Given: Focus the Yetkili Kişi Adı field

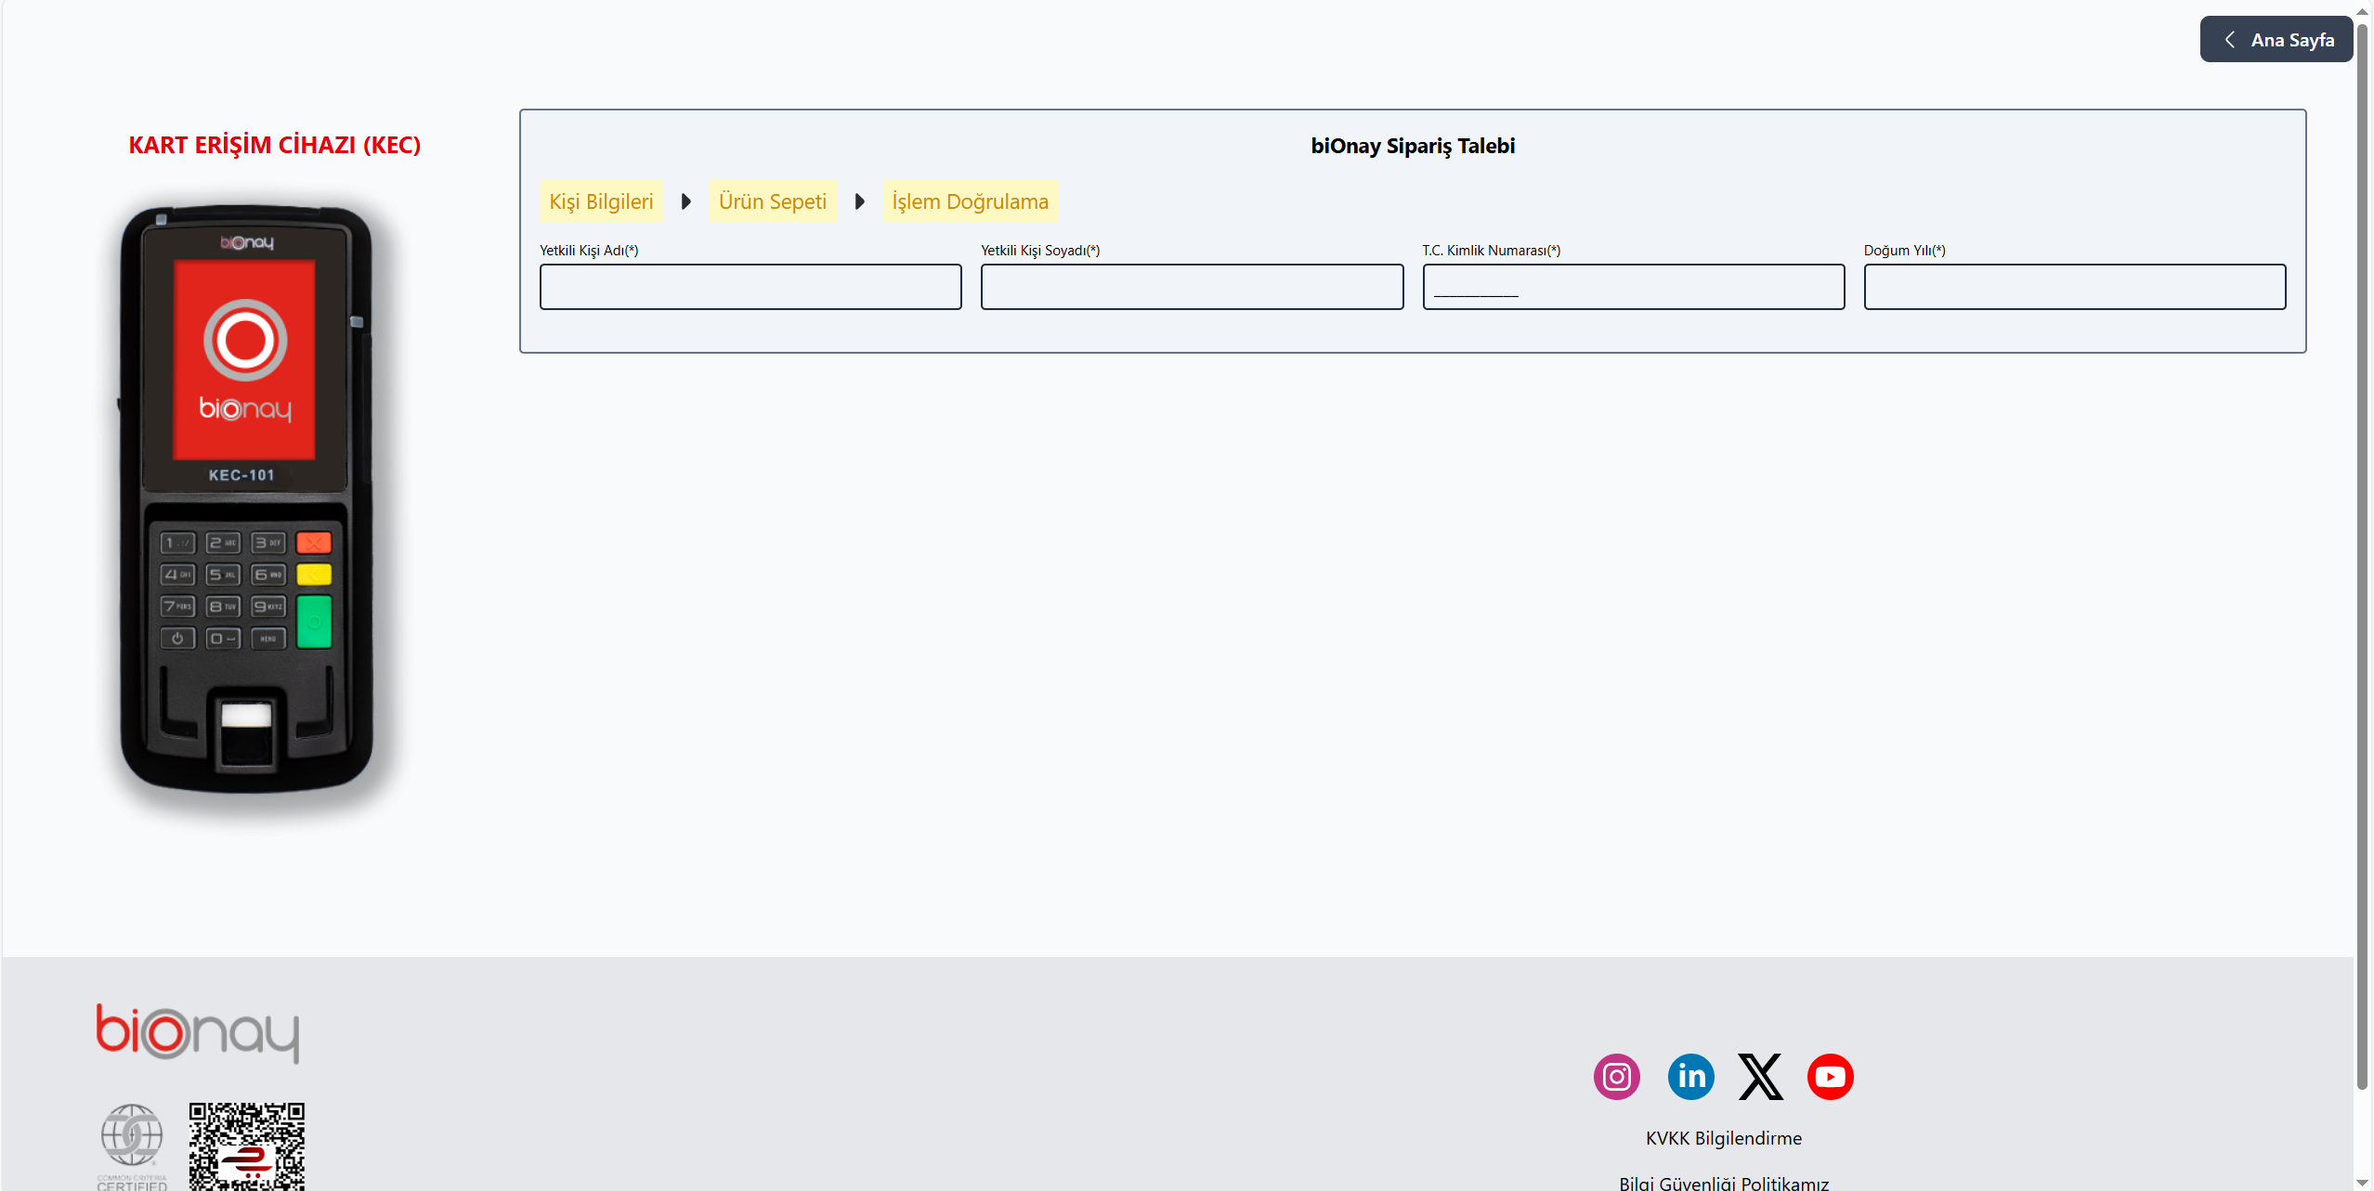Looking at the screenshot, I should click(x=750, y=287).
